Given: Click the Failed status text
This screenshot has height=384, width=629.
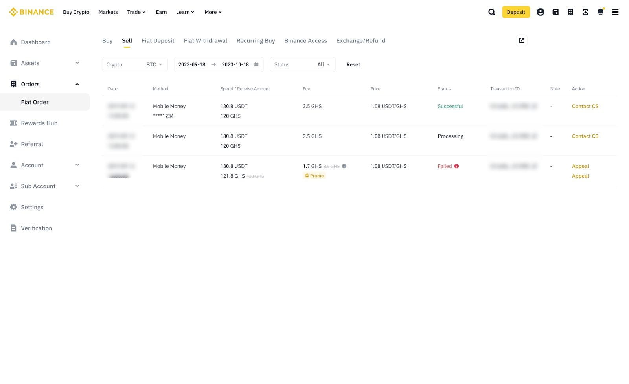Looking at the screenshot, I should 445,166.
